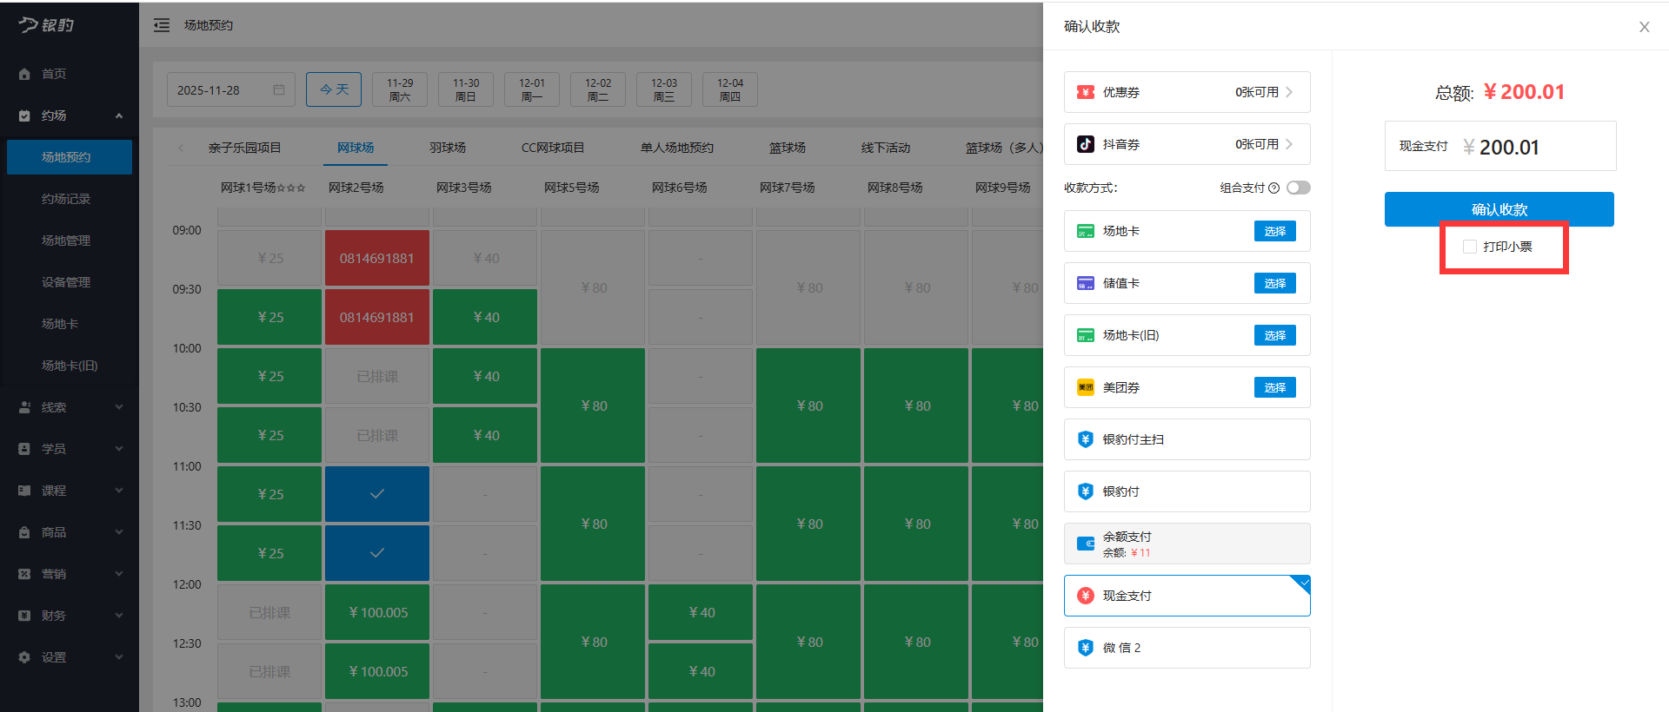The image size is (1669, 712).
Task: Select the Meituan coupon icon
Action: [x=1086, y=387]
